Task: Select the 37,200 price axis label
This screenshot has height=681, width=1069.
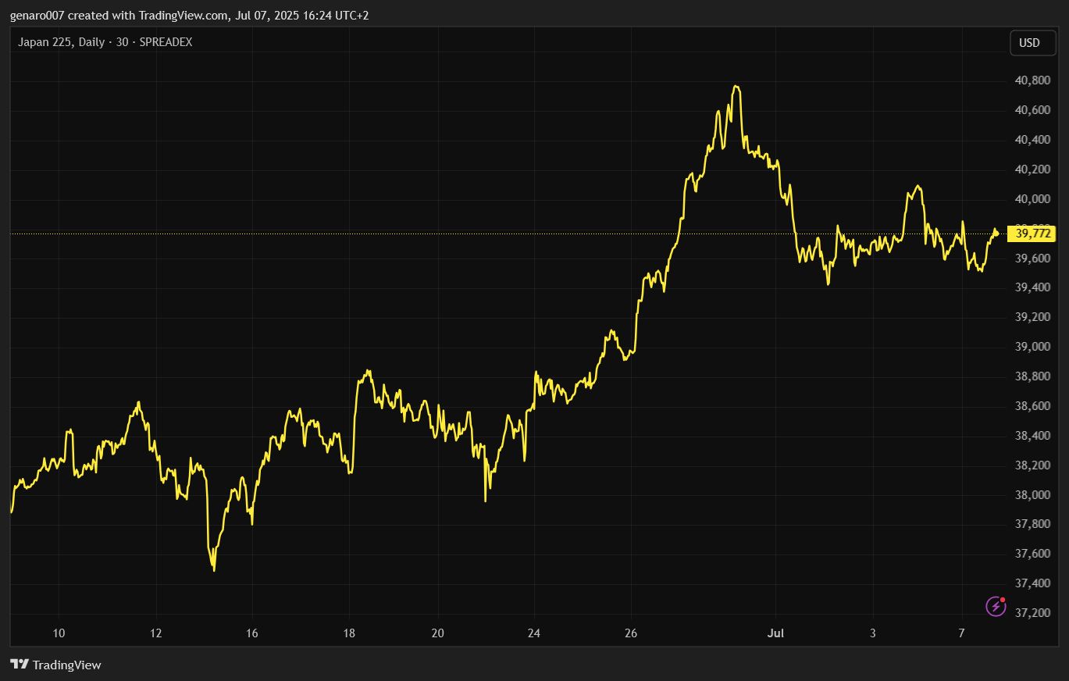Action: click(x=1032, y=613)
